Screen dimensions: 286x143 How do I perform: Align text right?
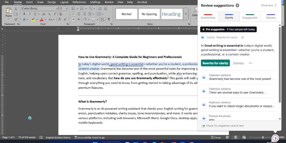pos(84,14)
